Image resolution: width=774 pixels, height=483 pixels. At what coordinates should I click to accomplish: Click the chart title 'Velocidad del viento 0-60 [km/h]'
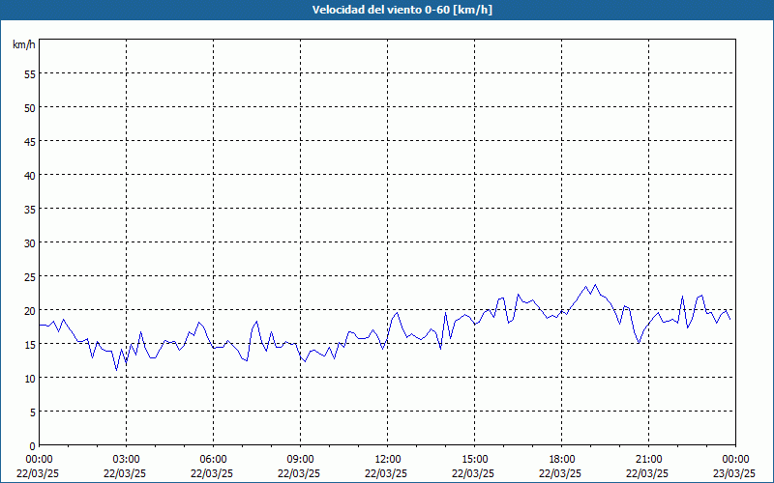(x=402, y=10)
